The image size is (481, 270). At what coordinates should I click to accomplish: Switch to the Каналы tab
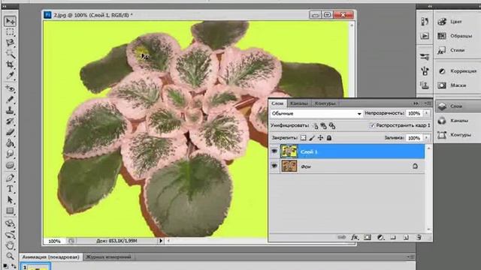tap(299, 103)
